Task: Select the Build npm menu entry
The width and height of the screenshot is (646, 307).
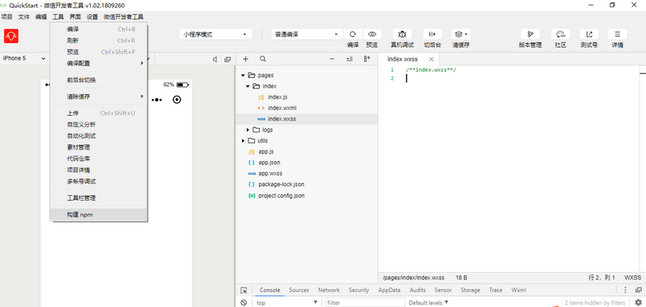Action: tap(99, 215)
